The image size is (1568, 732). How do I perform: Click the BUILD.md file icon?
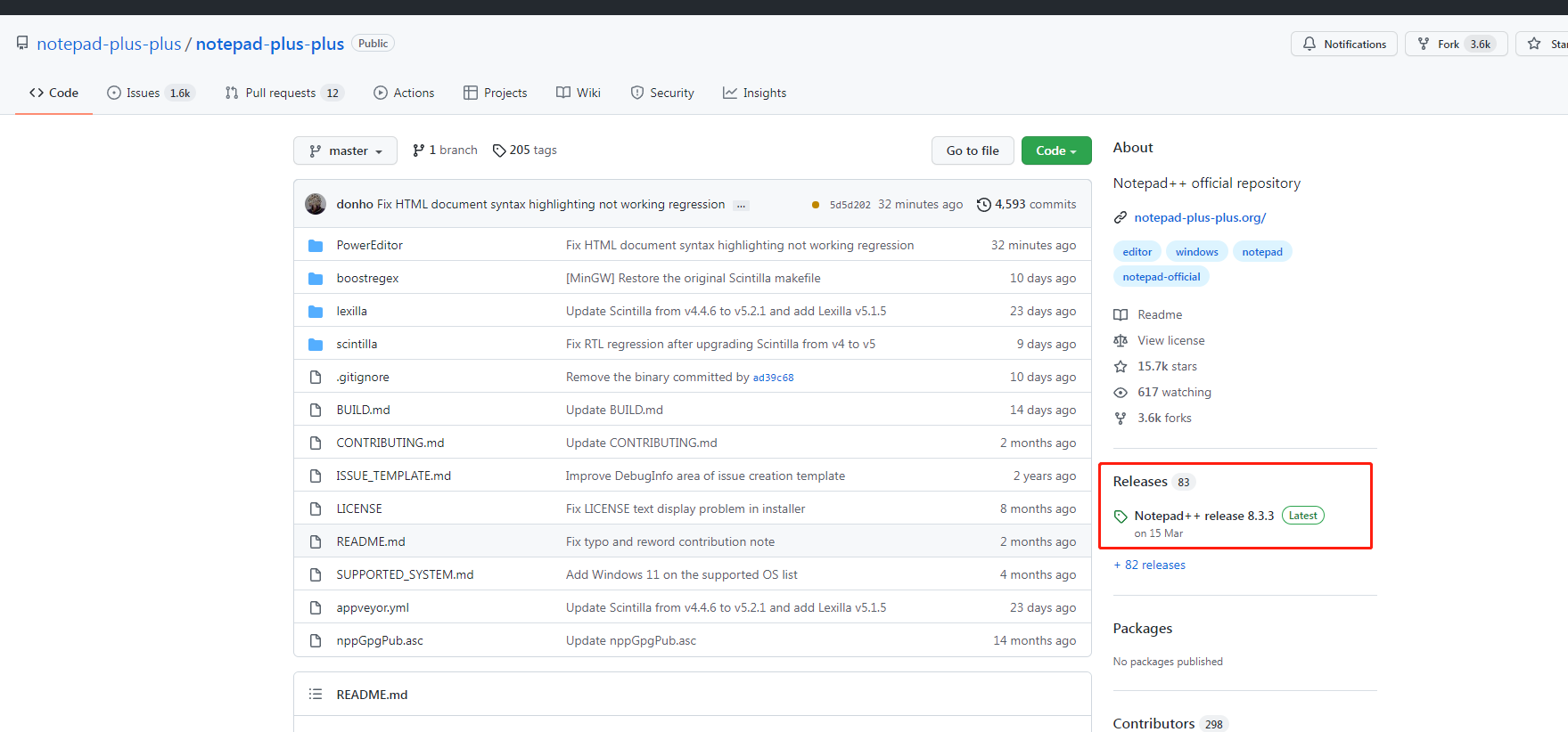point(316,410)
